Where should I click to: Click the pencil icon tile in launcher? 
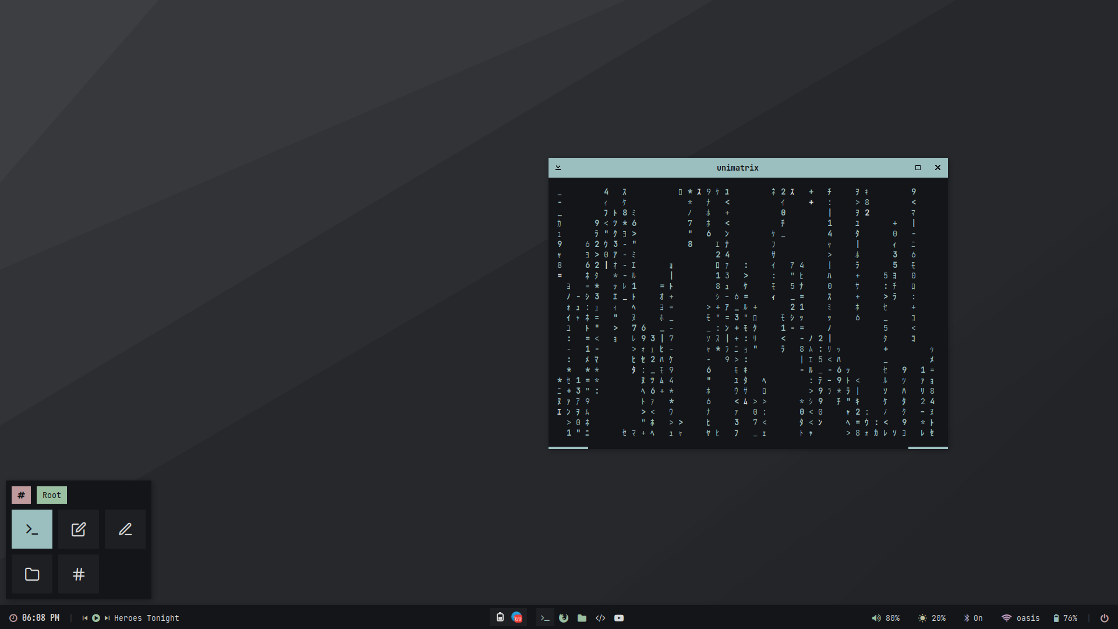click(125, 529)
